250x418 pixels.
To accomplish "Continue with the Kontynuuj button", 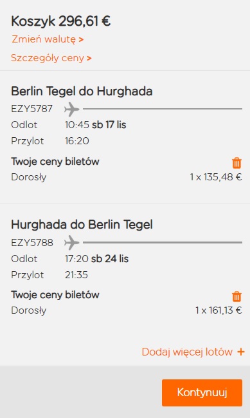I will pyautogui.click(x=202, y=393).
